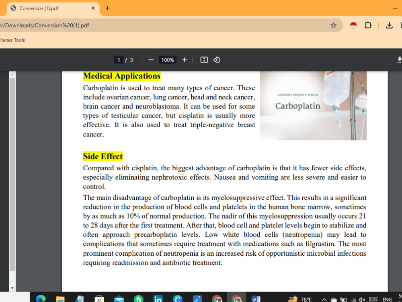
Task: Open the battery status tray icon
Action: coord(343,300)
